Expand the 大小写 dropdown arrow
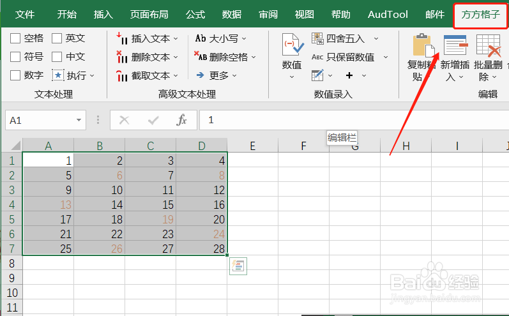Screen dimensions: 509x316 tap(244, 38)
